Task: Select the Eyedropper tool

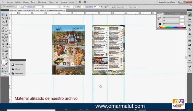Action: (x=3, y=47)
